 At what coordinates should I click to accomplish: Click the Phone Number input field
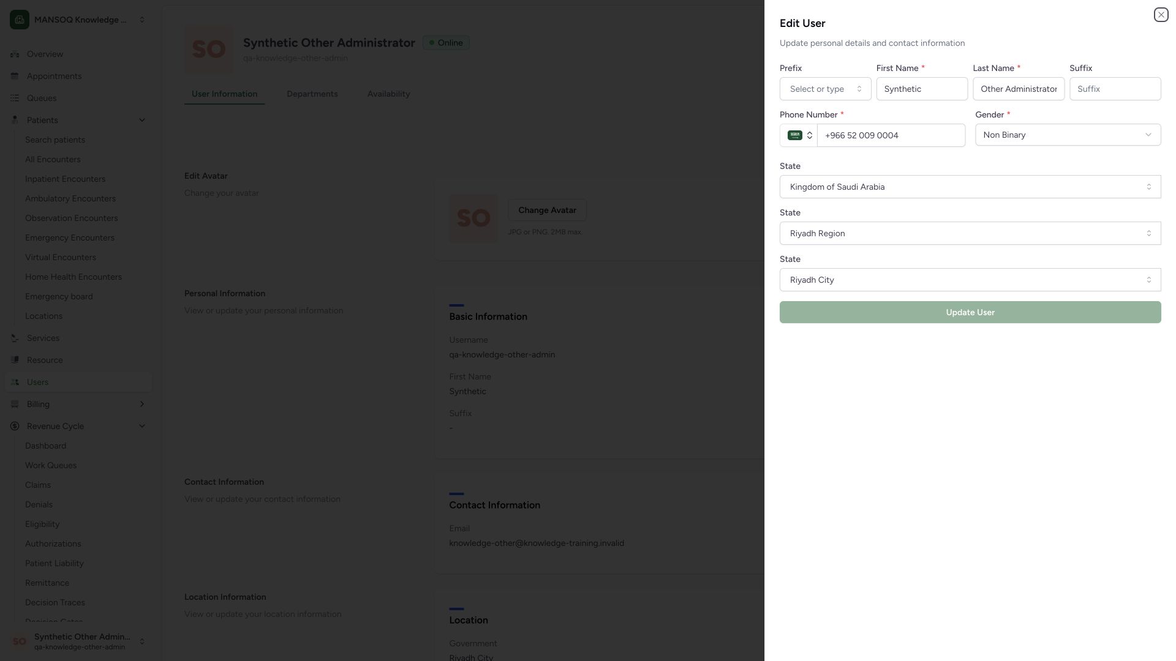pyautogui.click(x=891, y=135)
